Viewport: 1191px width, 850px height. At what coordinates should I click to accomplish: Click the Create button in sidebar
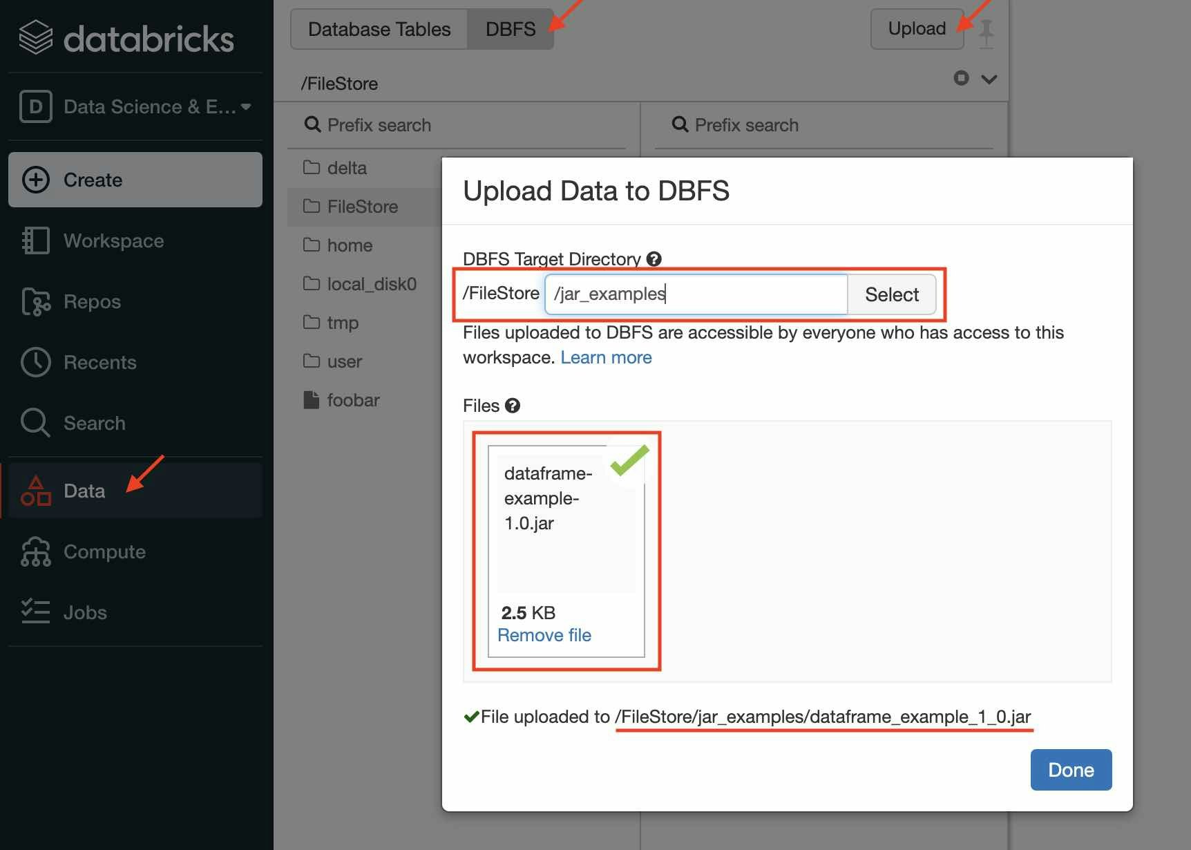[135, 180]
